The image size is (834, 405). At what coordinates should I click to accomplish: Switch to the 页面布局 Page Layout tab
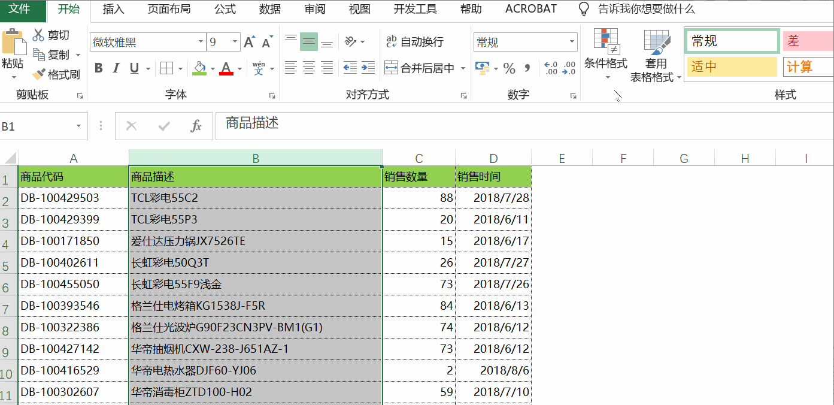click(x=169, y=9)
